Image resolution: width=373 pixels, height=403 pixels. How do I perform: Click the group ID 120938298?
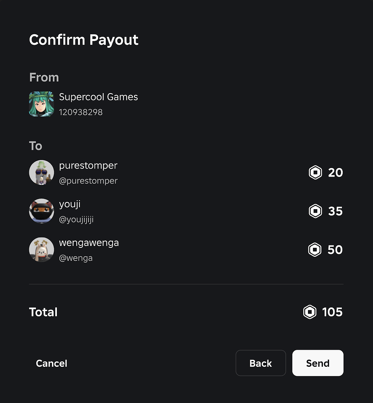click(80, 112)
